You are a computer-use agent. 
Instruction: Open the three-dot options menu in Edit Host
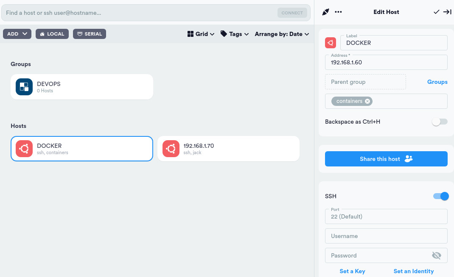[338, 12]
